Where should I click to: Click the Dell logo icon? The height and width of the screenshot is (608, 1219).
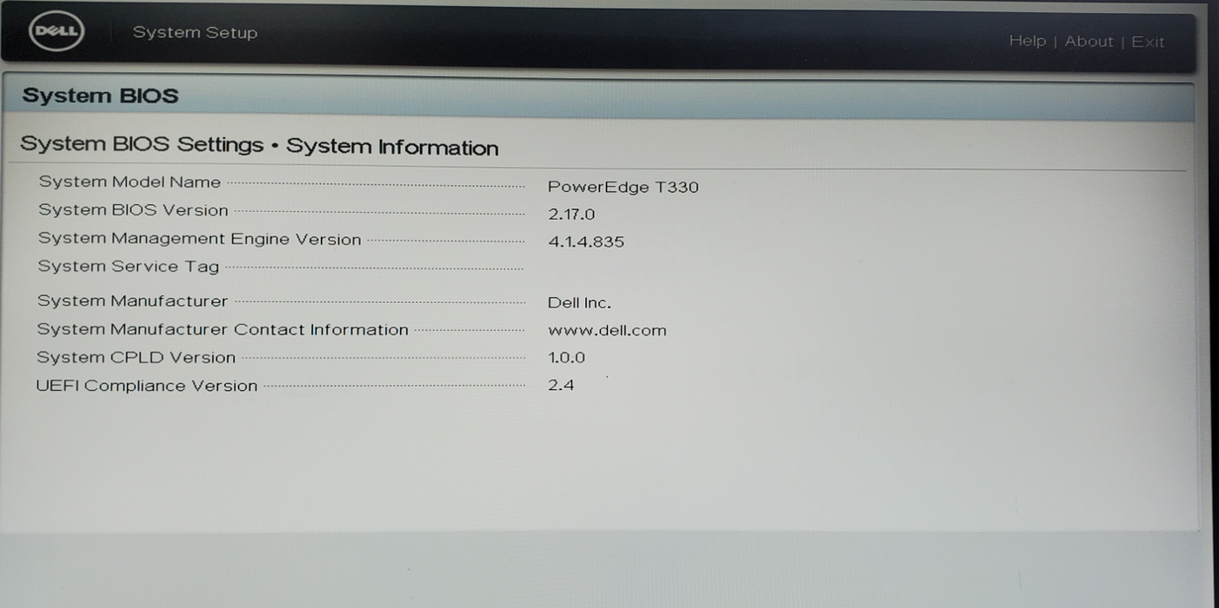tap(57, 33)
